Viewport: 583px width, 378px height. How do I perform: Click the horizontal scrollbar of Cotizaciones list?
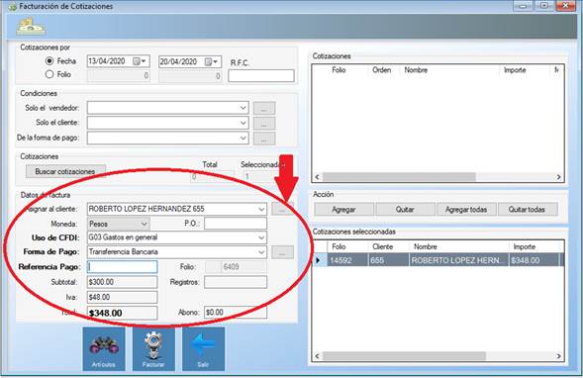pyautogui.click(x=399, y=177)
